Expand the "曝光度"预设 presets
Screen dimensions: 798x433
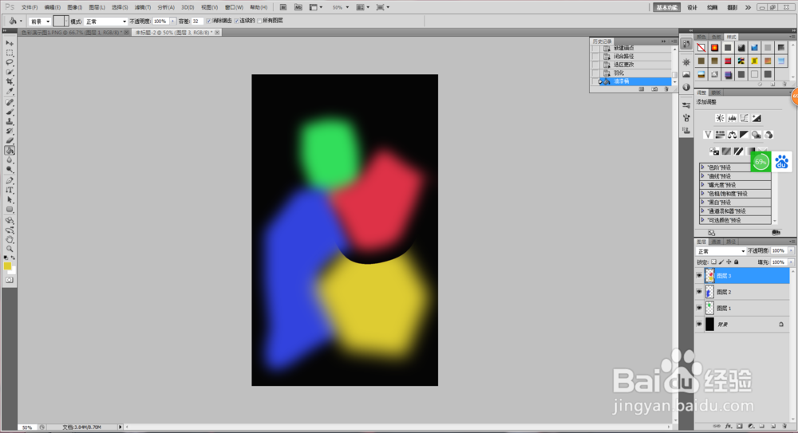click(x=703, y=185)
